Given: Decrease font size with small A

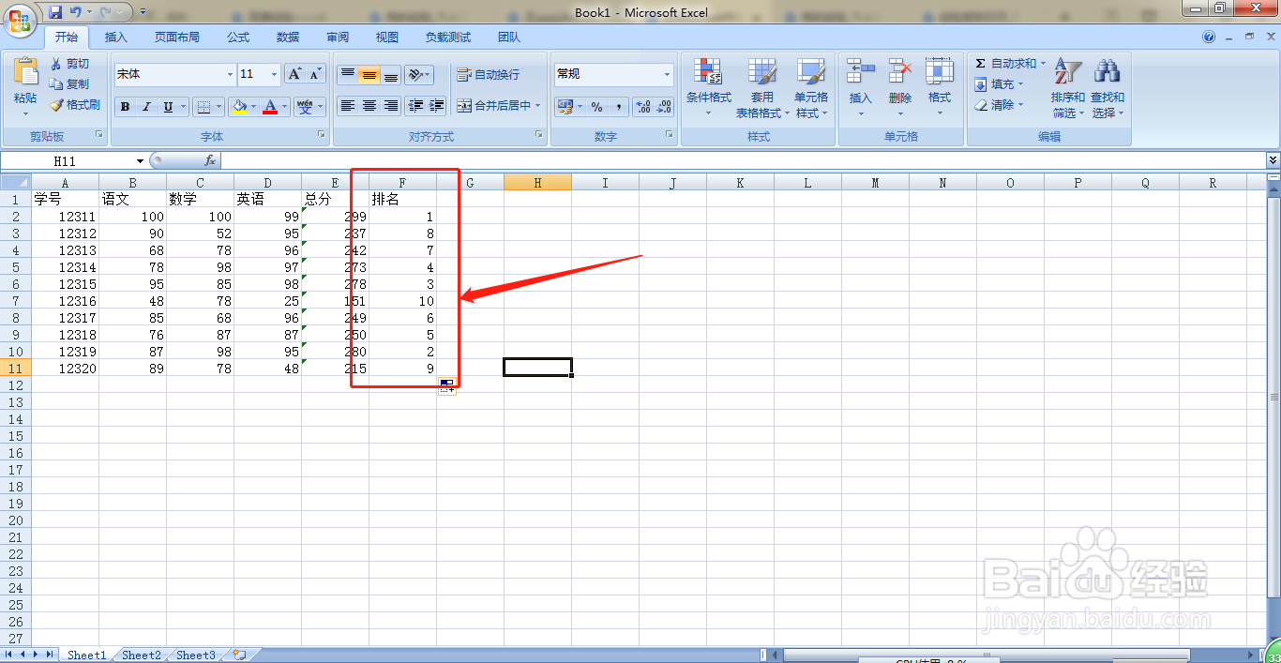Looking at the screenshot, I should tap(315, 74).
